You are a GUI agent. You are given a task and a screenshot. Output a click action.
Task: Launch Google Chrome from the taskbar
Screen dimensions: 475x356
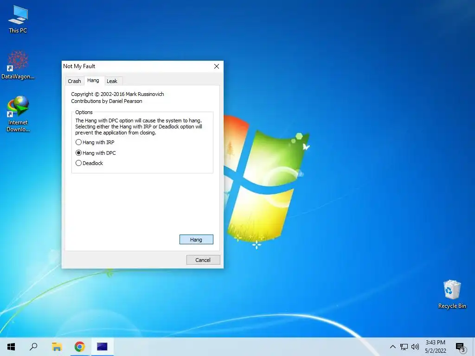pyautogui.click(x=80, y=347)
